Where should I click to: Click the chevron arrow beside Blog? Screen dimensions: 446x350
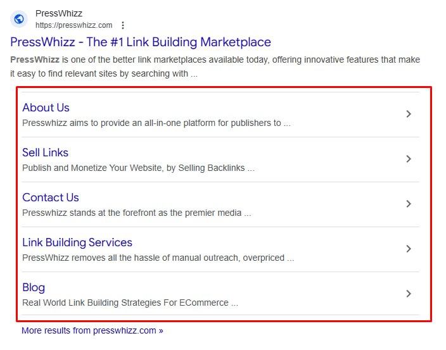[x=409, y=294]
